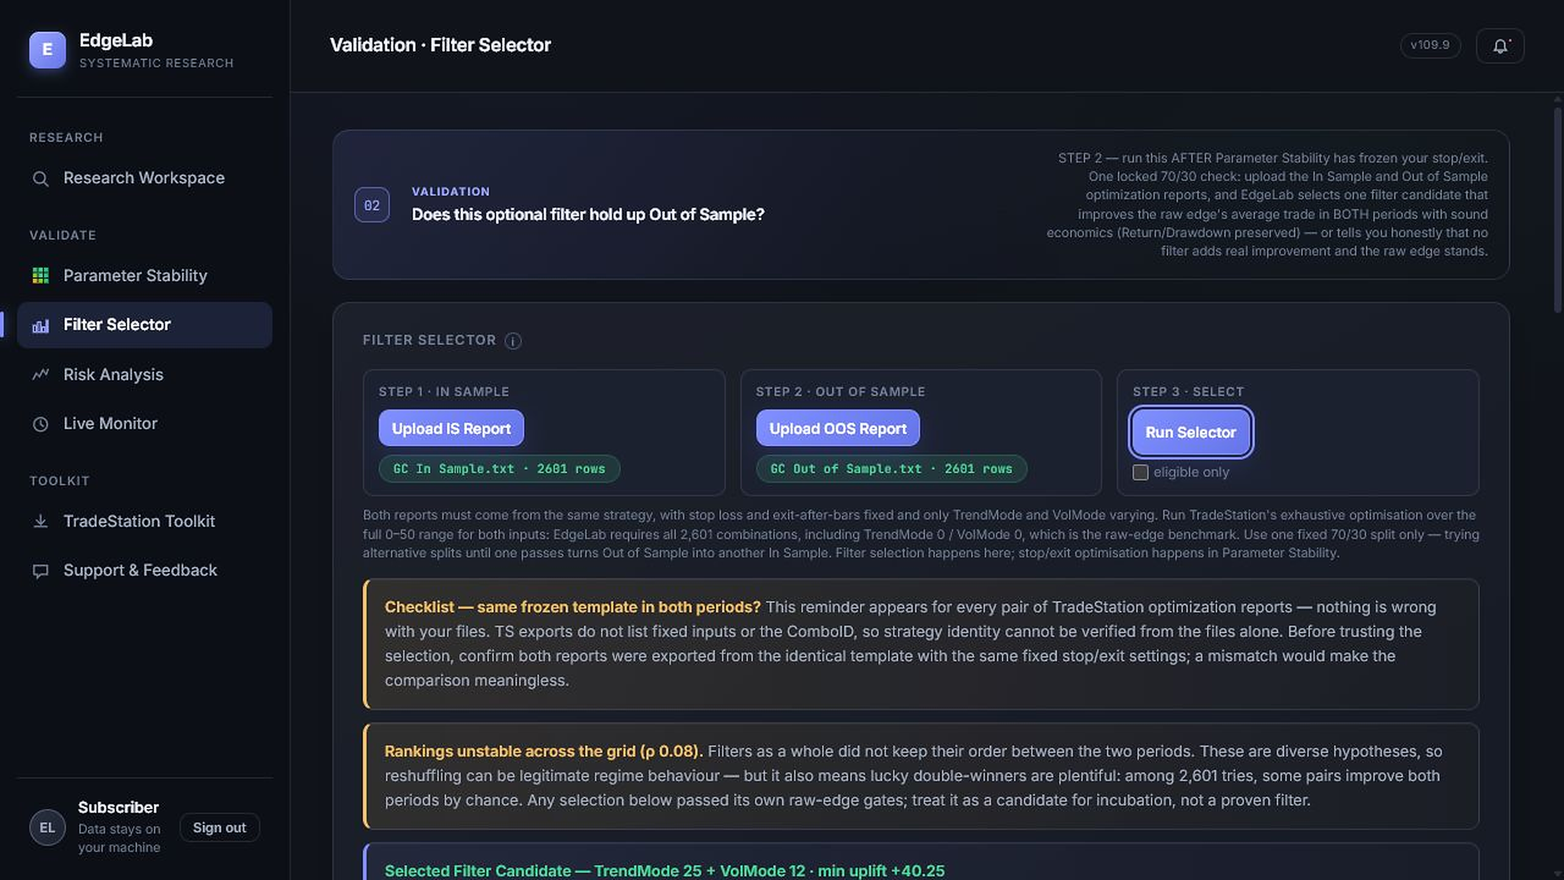Image resolution: width=1564 pixels, height=880 pixels.
Task: Click the 02 step badge
Action: (371, 205)
